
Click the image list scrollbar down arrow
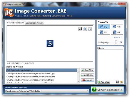tap(78, 82)
